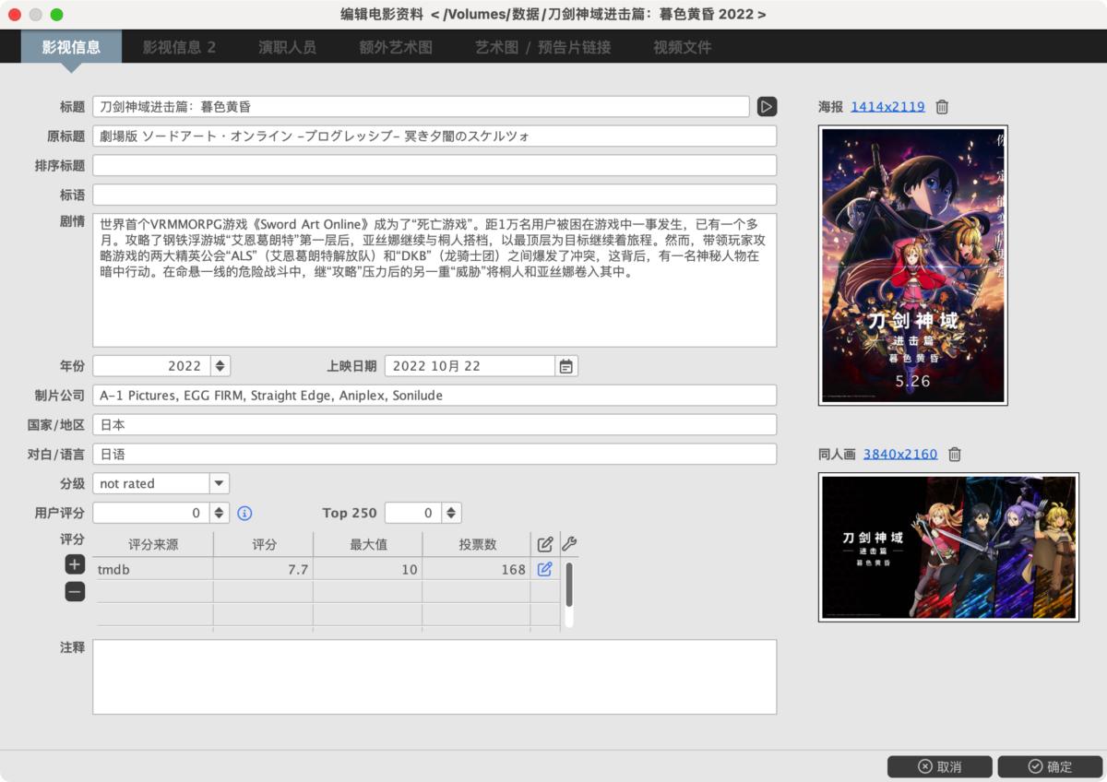Click into the 制片公司 studio field
The height and width of the screenshot is (782, 1107).
434,396
